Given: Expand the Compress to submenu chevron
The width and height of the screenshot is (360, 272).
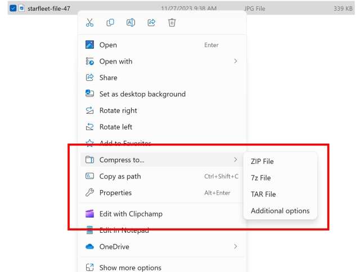Looking at the screenshot, I should pyautogui.click(x=235, y=160).
